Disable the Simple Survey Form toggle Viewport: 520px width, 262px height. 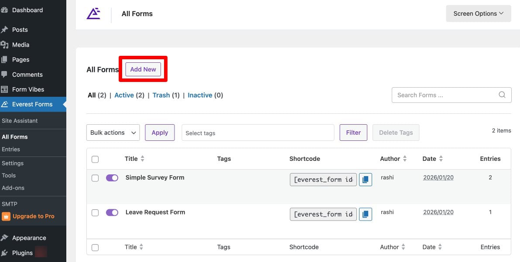tap(112, 178)
